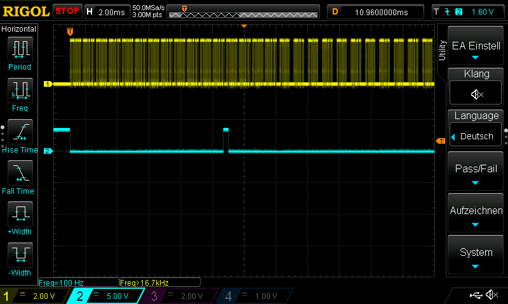Image resolution: width=508 pixels, height=304 pixels.
Task: Click the USB status icon
Action: pyautogui.click(x=476, y=295)
